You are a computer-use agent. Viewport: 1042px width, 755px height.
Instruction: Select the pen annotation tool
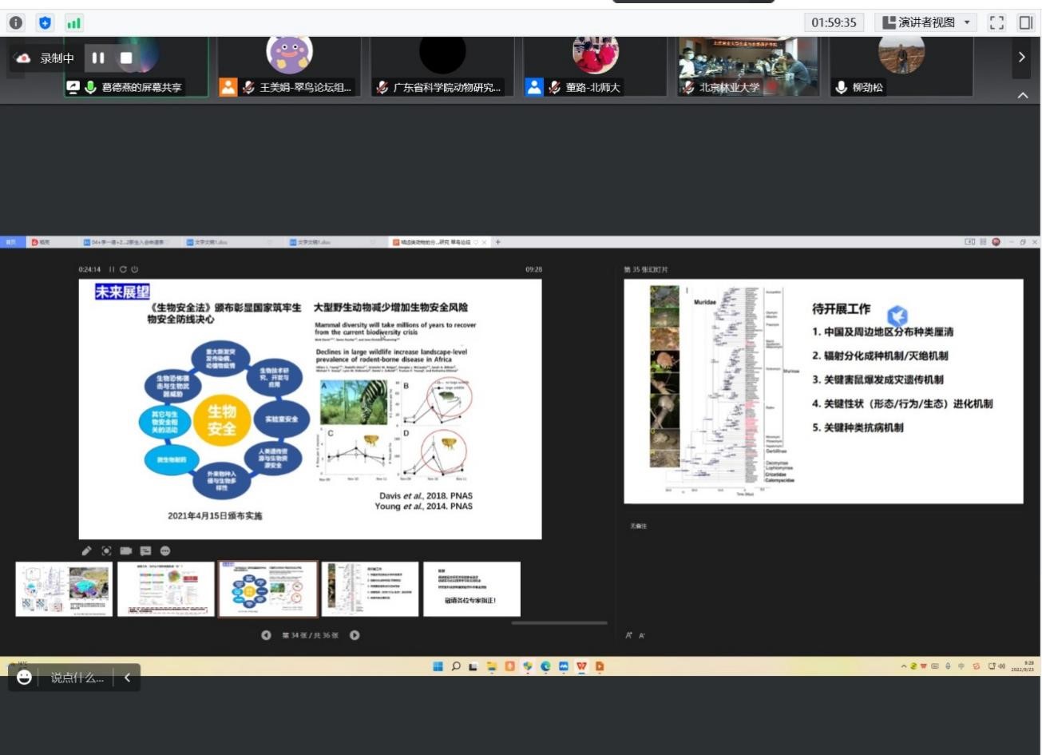(x=86, y=550)
